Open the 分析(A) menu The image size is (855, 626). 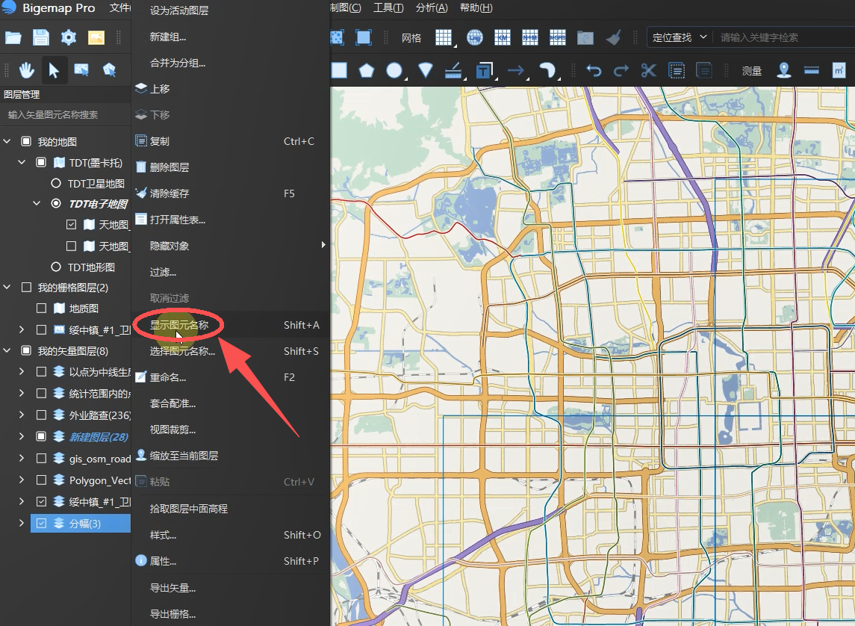pyautogui.click(x=432, y=8)
